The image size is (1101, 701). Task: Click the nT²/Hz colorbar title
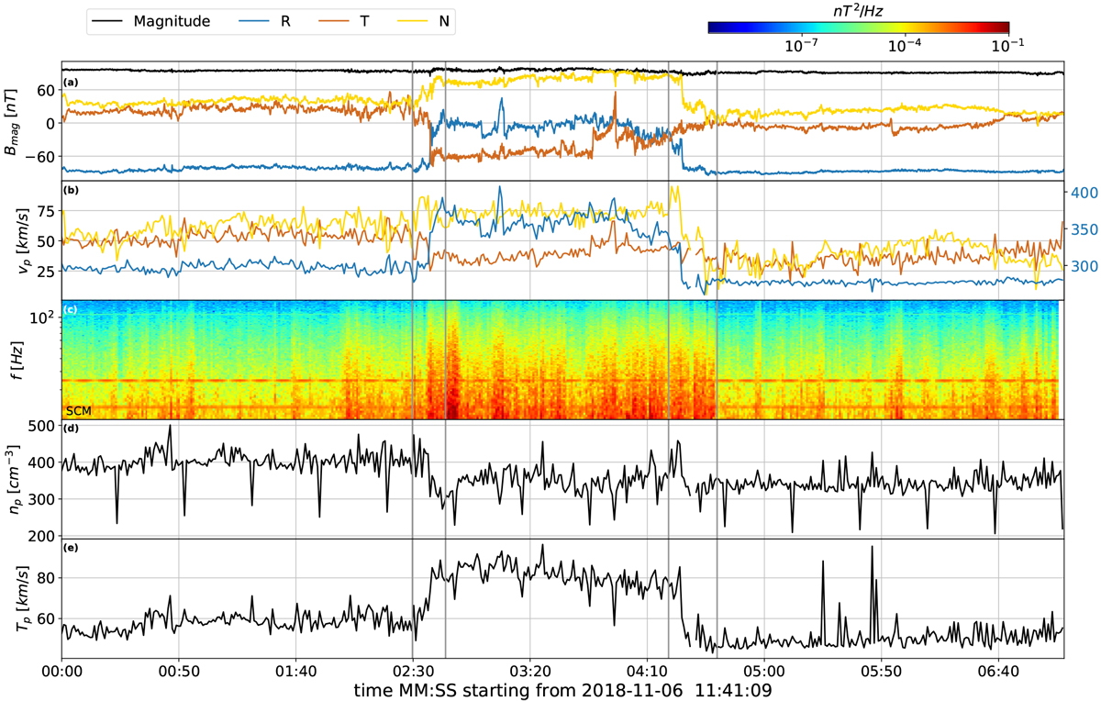[x=858, y=10]
